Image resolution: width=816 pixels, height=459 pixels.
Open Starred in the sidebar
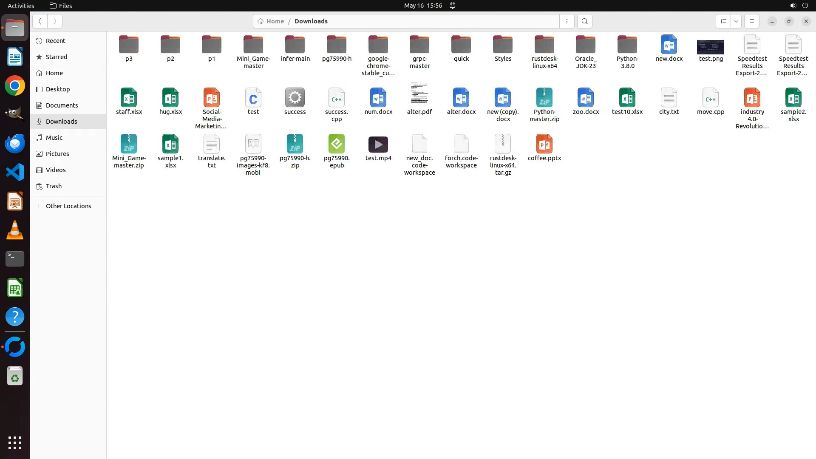pyautogui.click(x=57, y=57)
